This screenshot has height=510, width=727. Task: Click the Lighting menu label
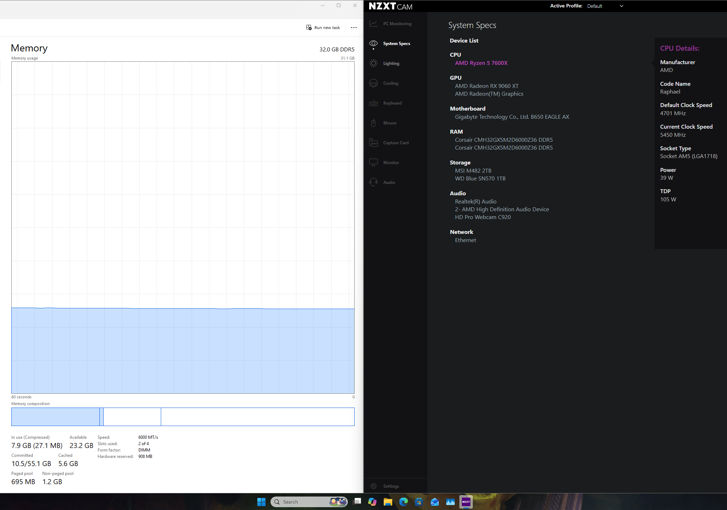tap(391, 63)
